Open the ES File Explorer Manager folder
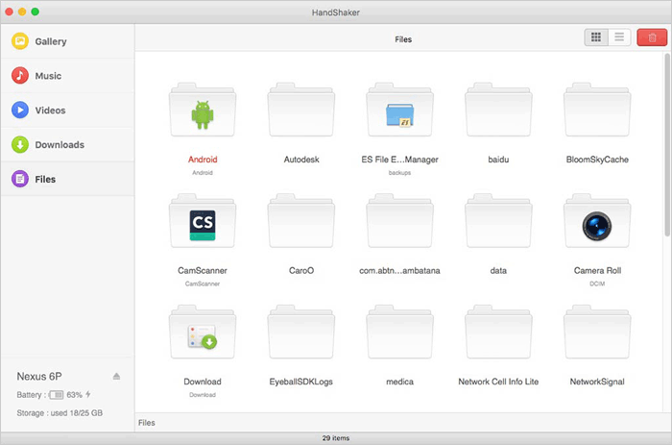The image size is (672, 445). pyautogui.click(x=399, y=113)
